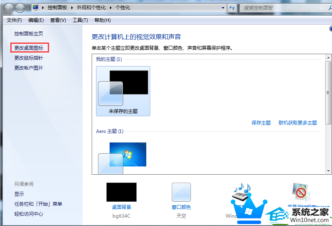The image size is (332, 226).
Task: Click the Back navigation arrow button
Action: pyautogui.click(x=9, y=8)
